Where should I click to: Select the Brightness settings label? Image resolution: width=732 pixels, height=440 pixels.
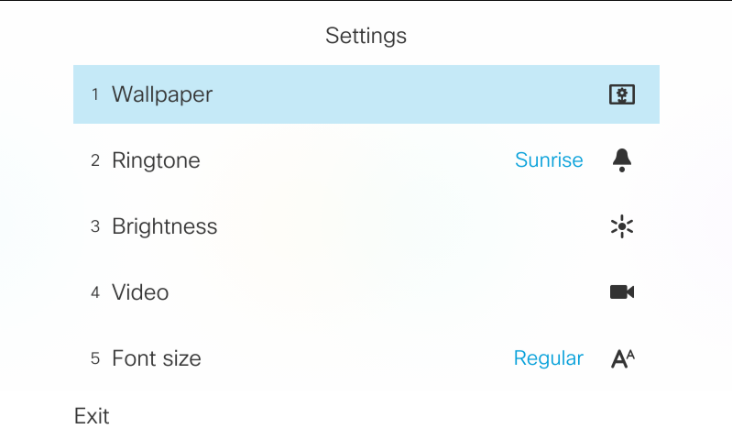coord(165,226)
